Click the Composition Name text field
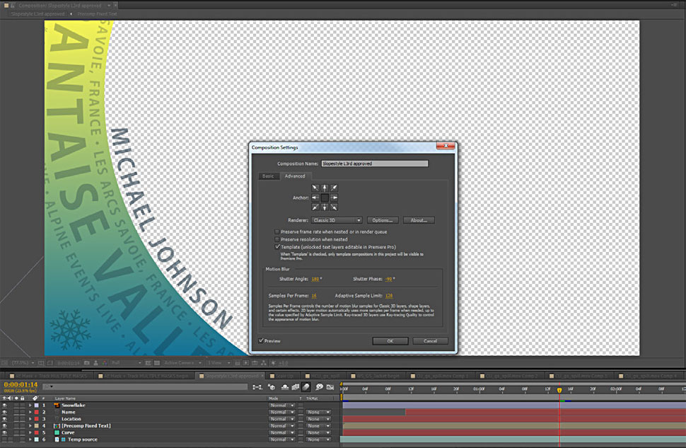The width and height of the screenshot is (686, 448). point(374,163)
